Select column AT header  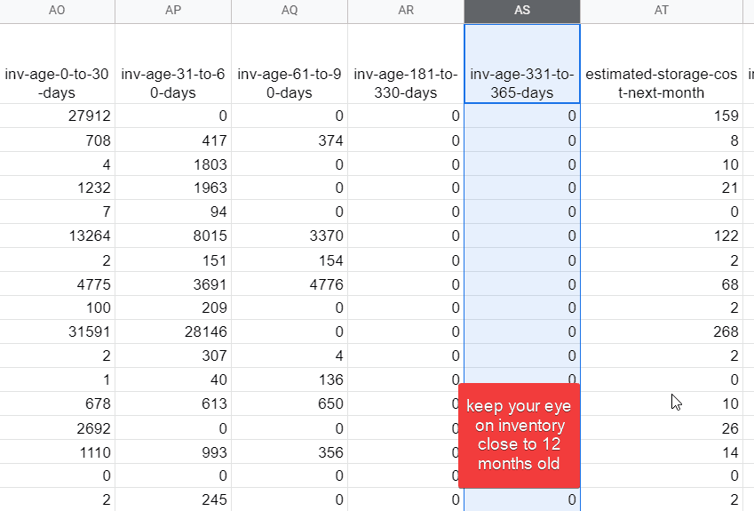point(662,12)
